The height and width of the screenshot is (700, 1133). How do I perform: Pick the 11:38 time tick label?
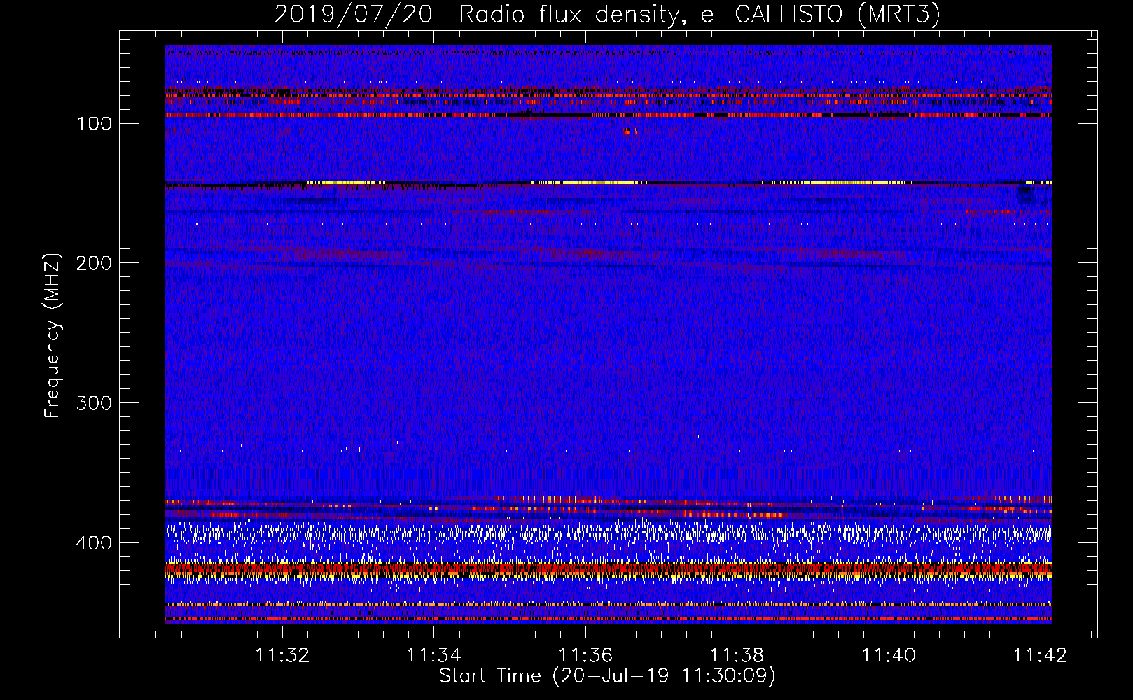[737, 655]
